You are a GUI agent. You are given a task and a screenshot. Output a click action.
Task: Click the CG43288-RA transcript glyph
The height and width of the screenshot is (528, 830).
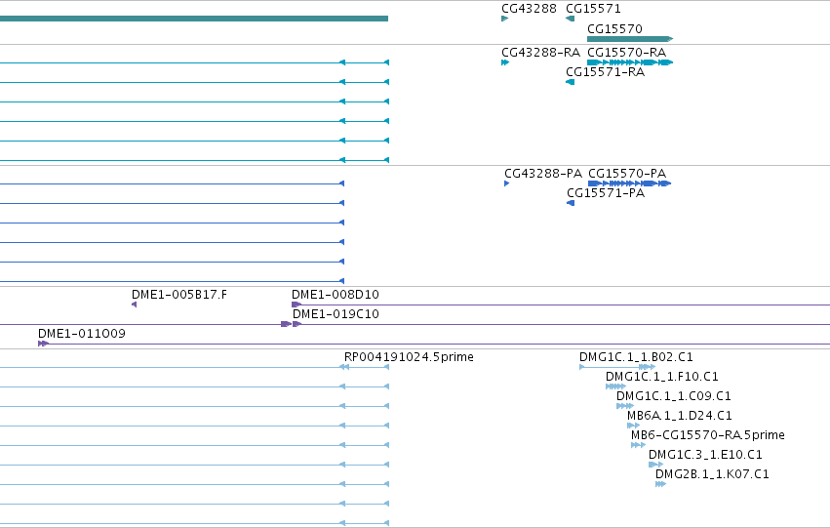pos(505,62)
